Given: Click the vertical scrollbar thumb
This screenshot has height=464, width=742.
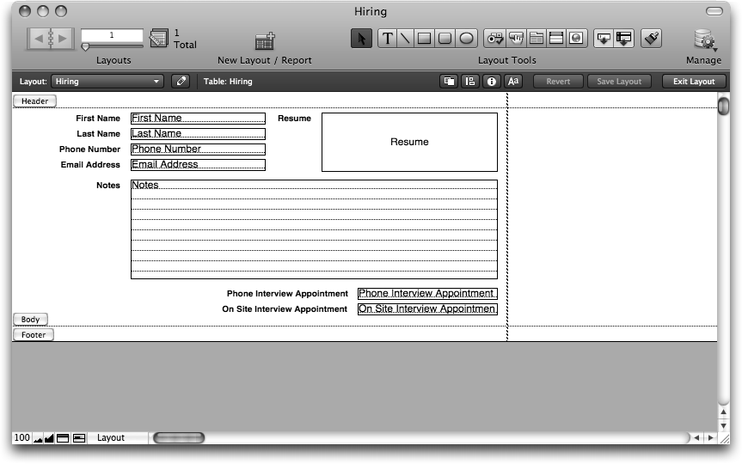Looking at the screenshot, I should coord(724,105).
